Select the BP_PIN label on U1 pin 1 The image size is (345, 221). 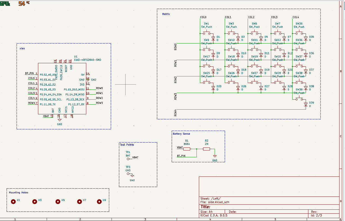(x=29, y=73)
